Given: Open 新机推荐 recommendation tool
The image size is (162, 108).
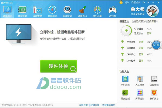Looking at the screenshot, I should 154,95.
